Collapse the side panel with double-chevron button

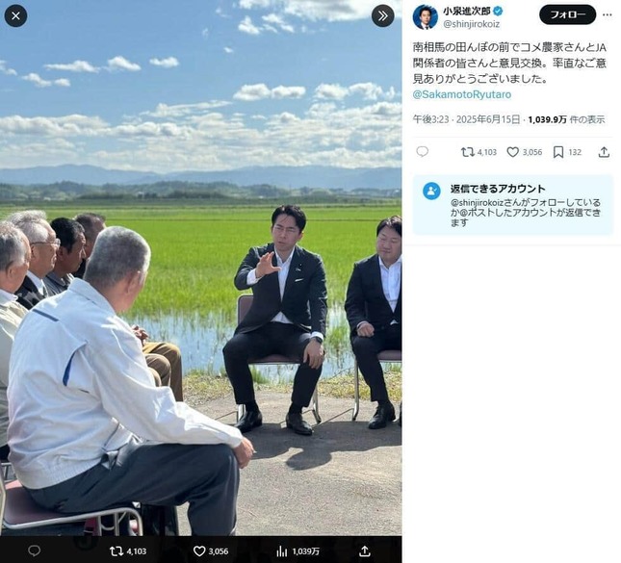pos(382,15)
